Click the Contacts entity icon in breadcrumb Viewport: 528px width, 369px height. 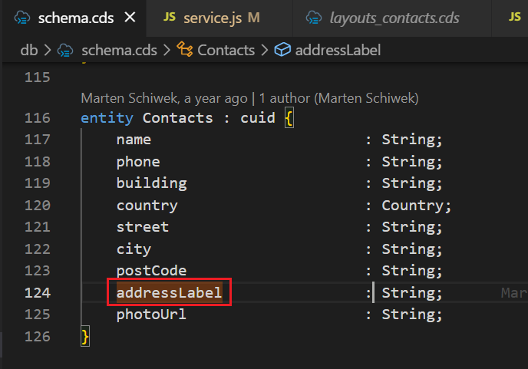(x=185, y=50)
